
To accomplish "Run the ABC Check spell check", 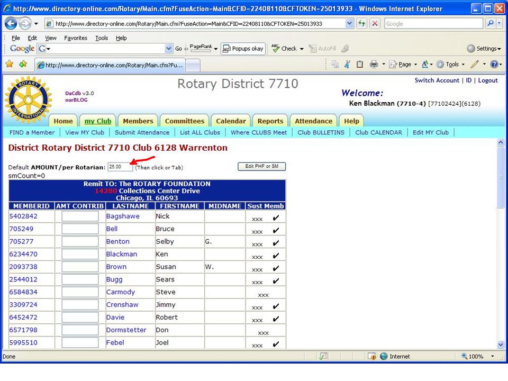I will click(284, 49).
